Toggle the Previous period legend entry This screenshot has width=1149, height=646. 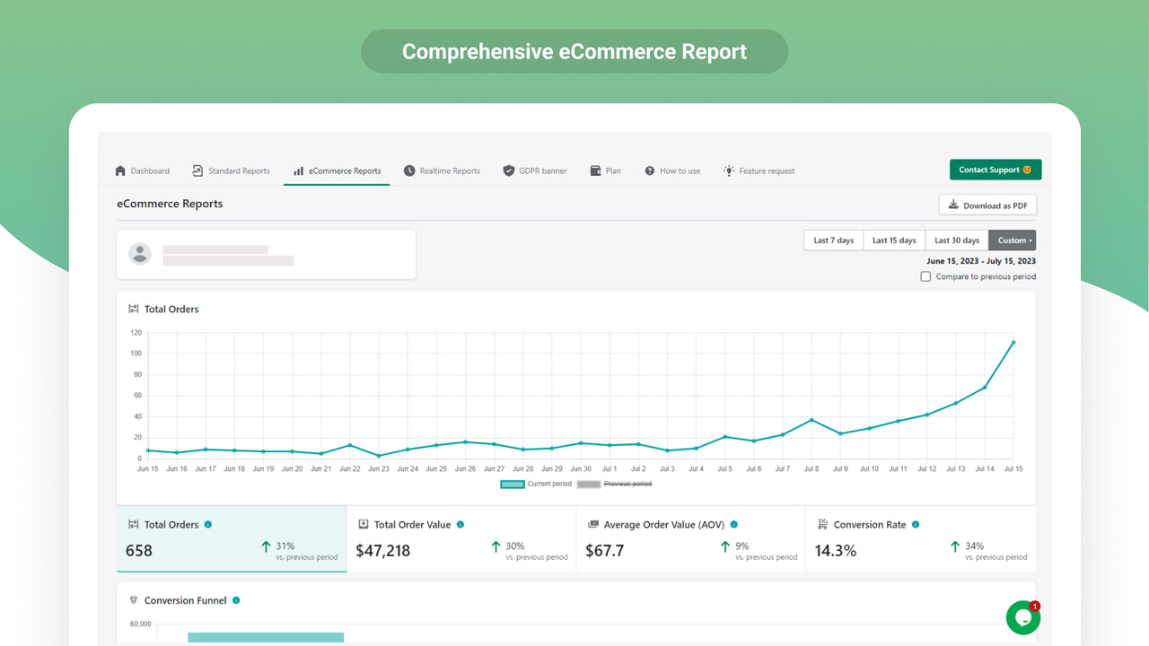[x=626, y=483]
